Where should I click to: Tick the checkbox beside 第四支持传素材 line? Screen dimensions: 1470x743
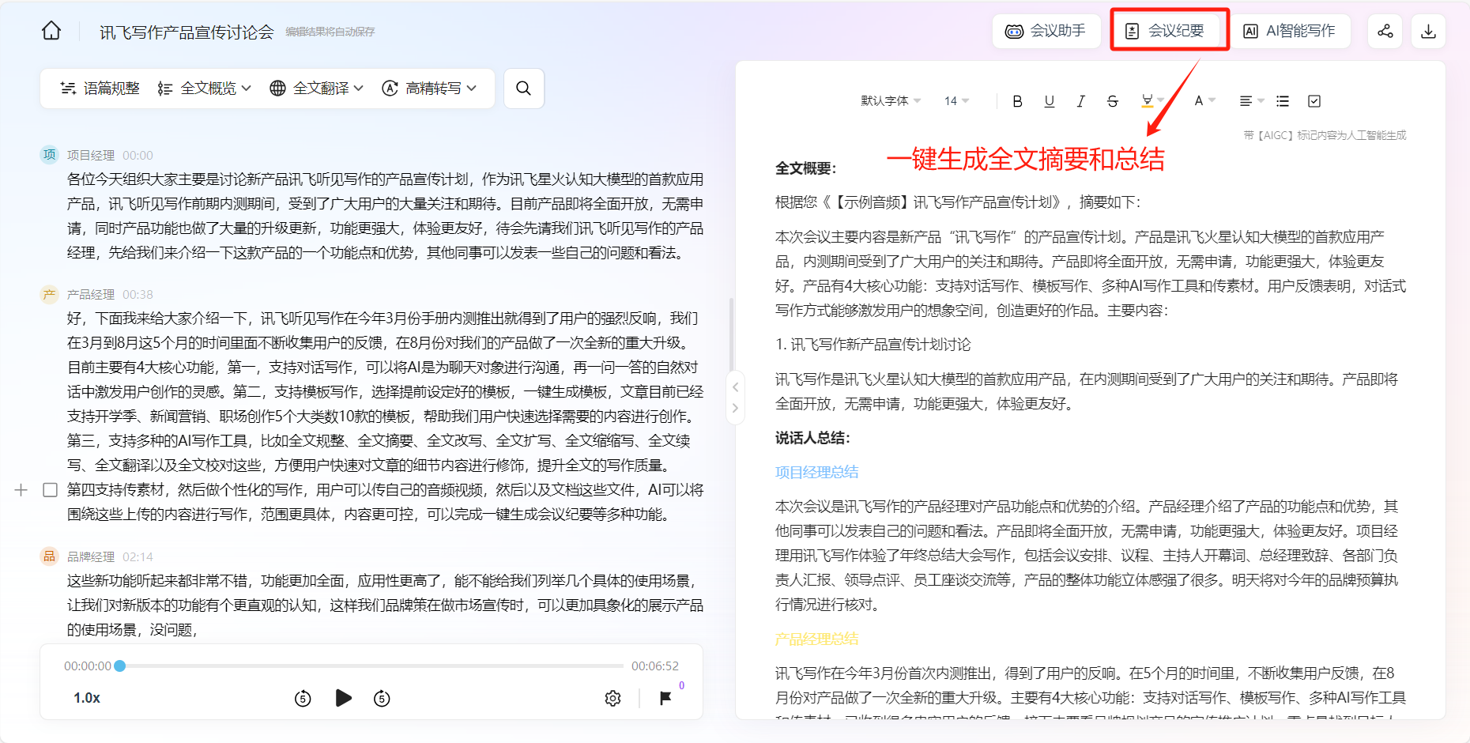[50, 490]
